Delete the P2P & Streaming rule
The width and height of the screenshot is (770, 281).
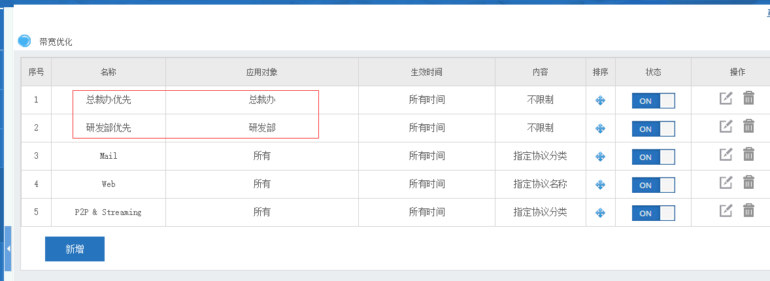point(749,211)
